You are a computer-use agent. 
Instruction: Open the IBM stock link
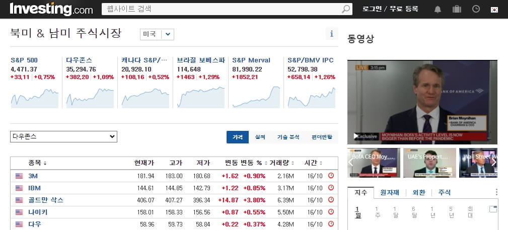34,188
